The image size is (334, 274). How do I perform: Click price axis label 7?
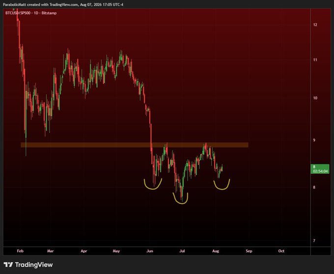pyautogui.click(x=314, y=241)
